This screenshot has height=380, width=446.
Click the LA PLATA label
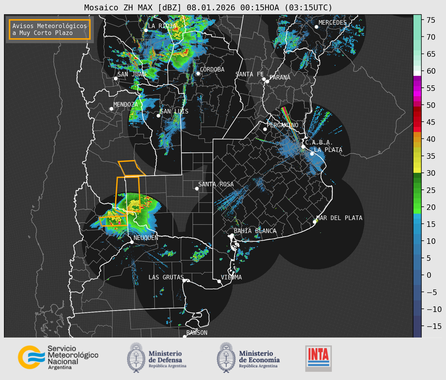coord(328,150)
